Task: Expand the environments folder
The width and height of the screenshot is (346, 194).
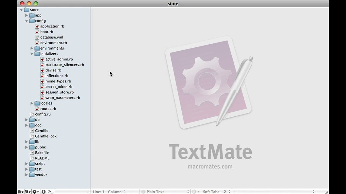Action: pos(32,48)
